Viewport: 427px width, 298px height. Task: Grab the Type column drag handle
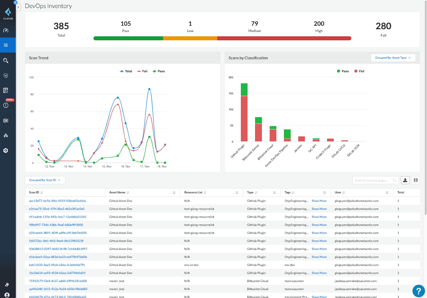(274, 192)
